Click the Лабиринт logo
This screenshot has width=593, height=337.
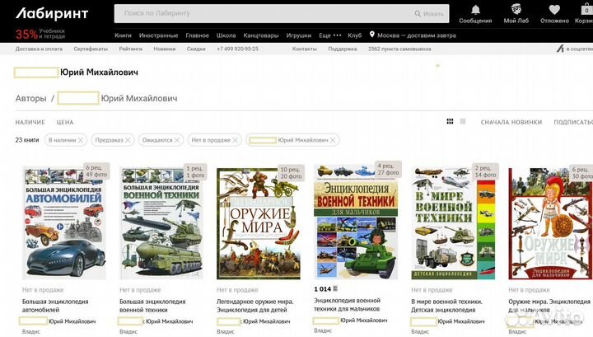[x=52, y=14]
